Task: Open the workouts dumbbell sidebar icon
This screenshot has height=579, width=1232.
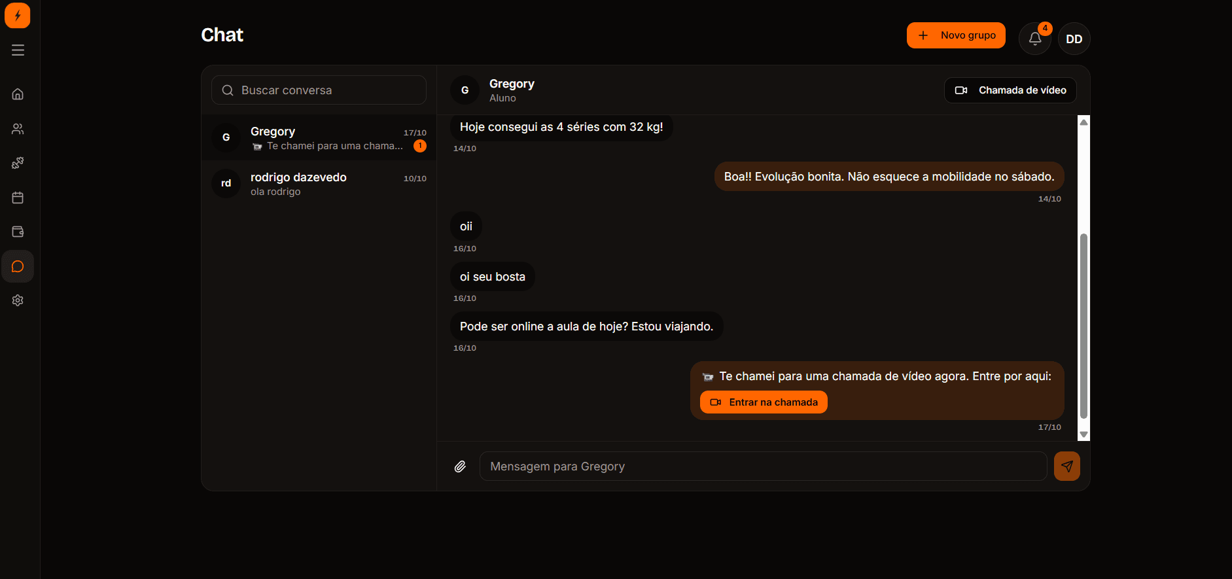Action: coord(18,163)
